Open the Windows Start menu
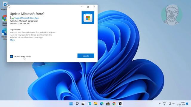 pos(71,104)
